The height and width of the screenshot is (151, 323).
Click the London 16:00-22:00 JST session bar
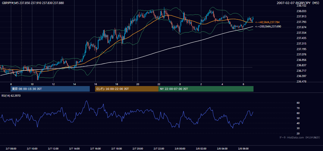pos(127,89)
